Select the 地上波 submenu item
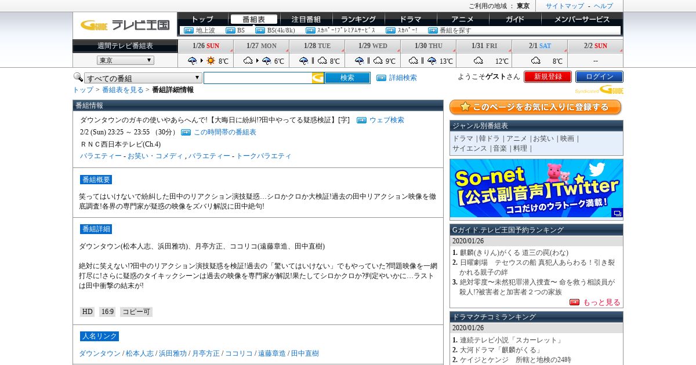This screenshot has height=365, width=696. pyautogui.click(x=205, y=30)
